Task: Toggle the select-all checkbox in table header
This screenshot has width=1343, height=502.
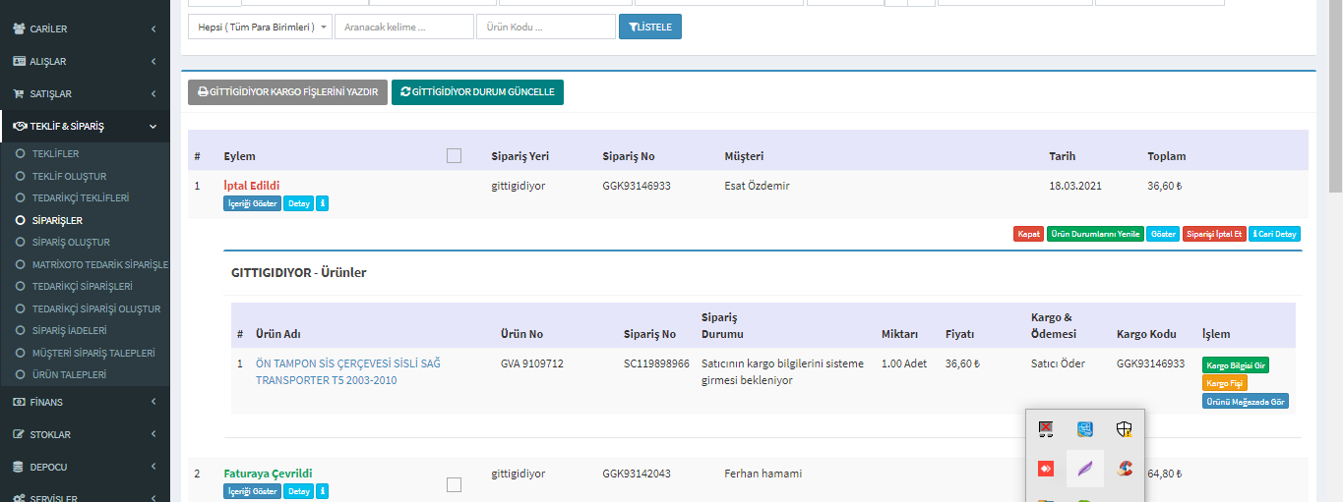Action: coord(453,155)
